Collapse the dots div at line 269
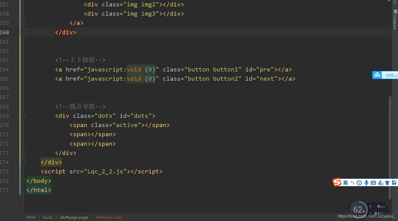This screenshot has width=398, height=221. click(x=24, y=116)
